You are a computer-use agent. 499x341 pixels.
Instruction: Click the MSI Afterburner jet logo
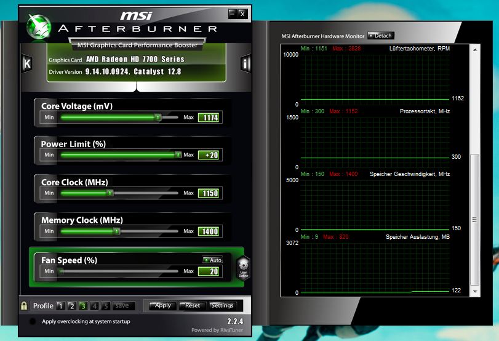pos(39,27)
